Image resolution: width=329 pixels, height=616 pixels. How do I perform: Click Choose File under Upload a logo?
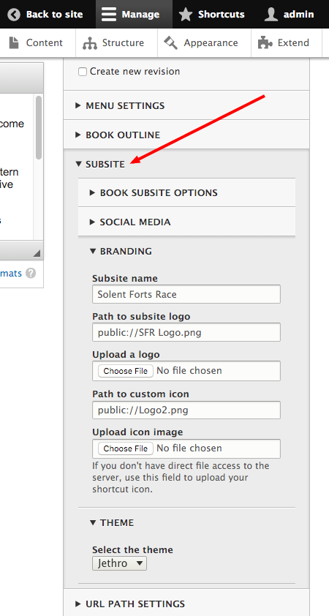pos(126,371)
